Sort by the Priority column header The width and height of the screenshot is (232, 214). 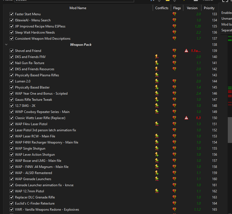click(209, 8)
